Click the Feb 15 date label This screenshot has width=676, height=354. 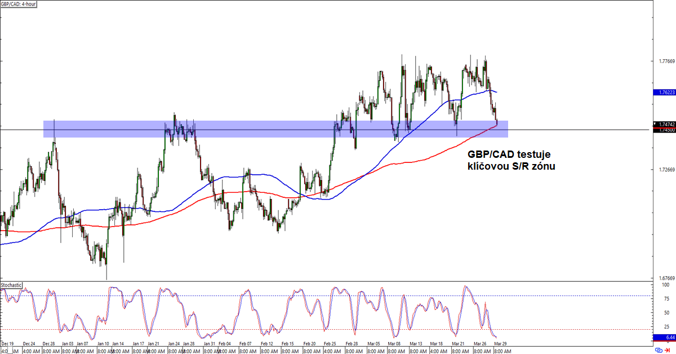tap(287, 343)
